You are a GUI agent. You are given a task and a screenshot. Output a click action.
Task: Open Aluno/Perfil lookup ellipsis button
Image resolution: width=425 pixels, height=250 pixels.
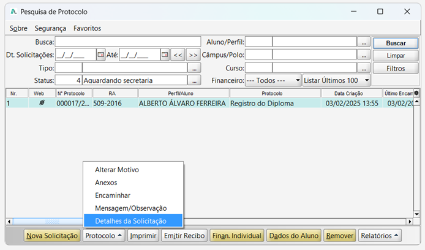click(x=364, y=42)
